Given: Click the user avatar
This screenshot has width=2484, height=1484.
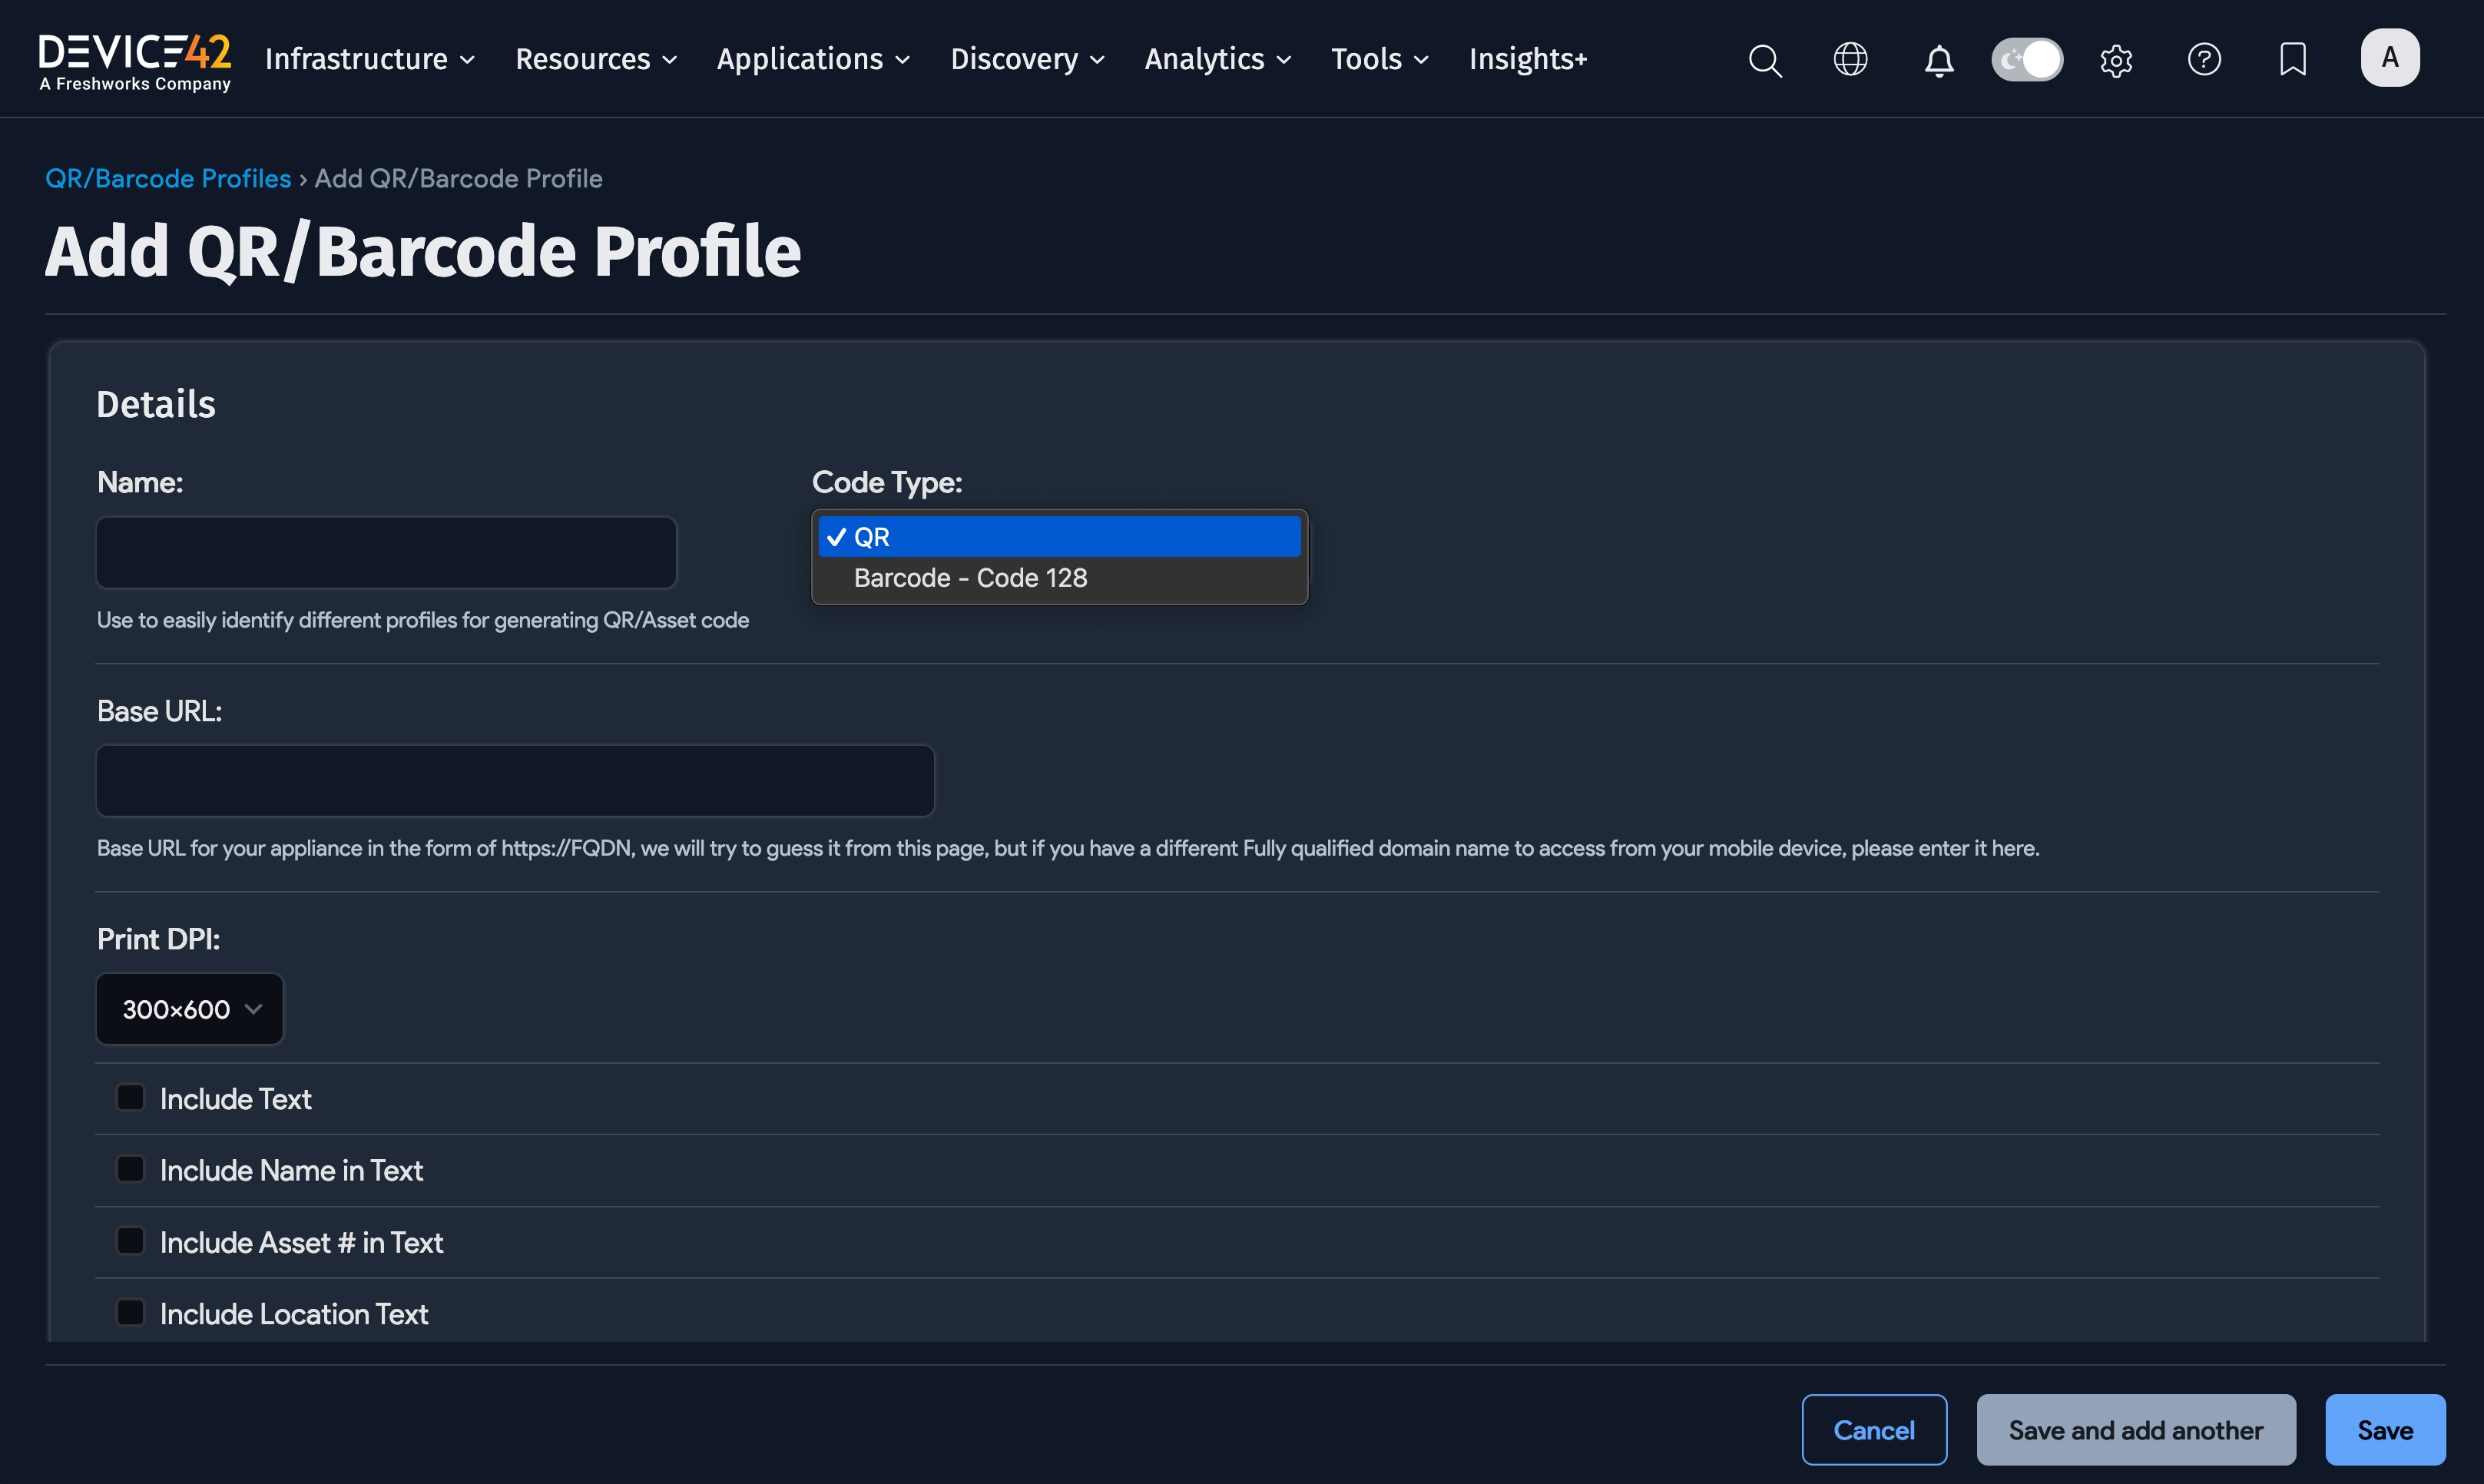Looking at the screenshot, I should coord(2390,57).
